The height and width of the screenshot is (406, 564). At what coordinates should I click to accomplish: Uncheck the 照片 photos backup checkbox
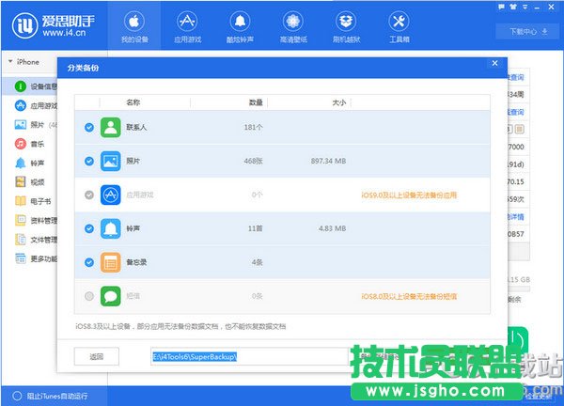click(89, 161)
